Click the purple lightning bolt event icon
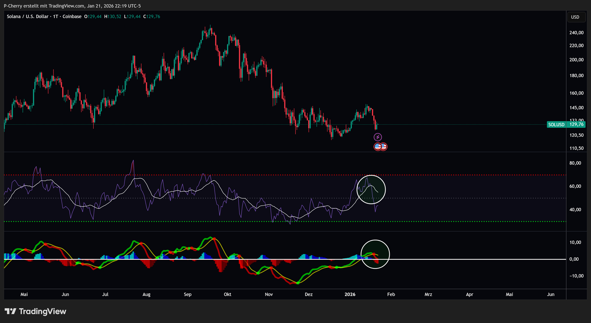Screen dimensions: 591x323 coord(378,137)
